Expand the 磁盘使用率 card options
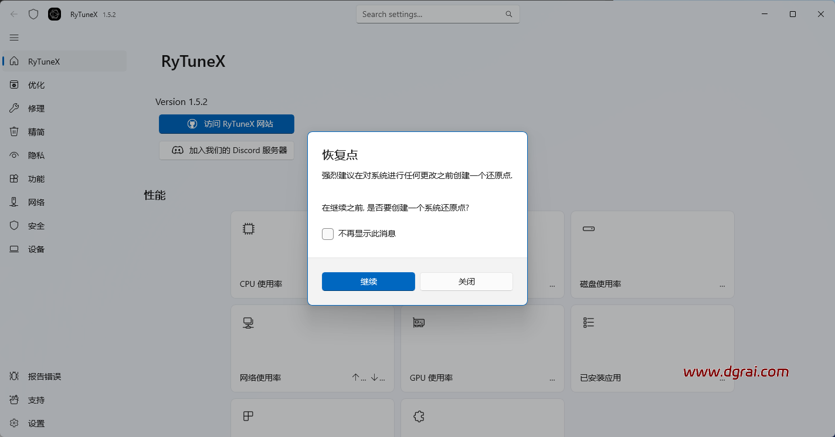835x437 pixels. click(x=722, y=286)
